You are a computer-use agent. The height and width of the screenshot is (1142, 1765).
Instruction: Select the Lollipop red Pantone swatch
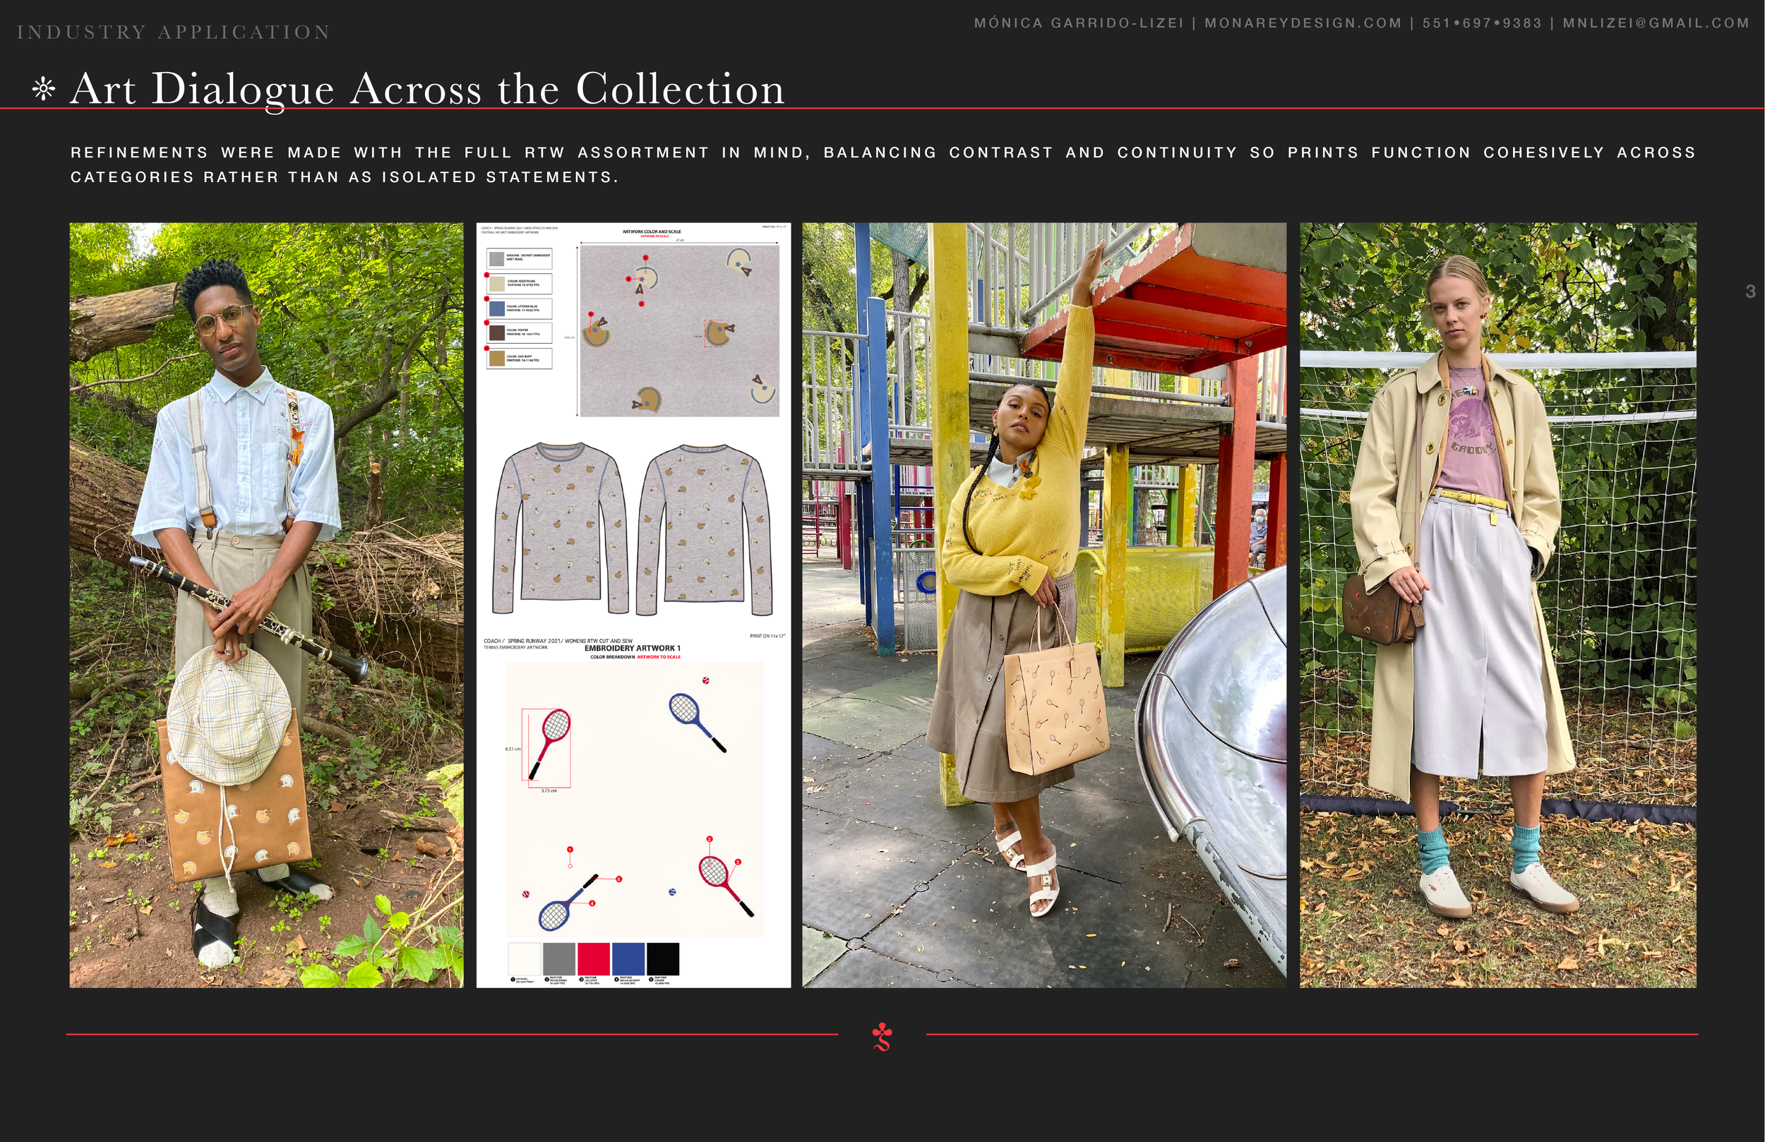click(x=594, y=961)
